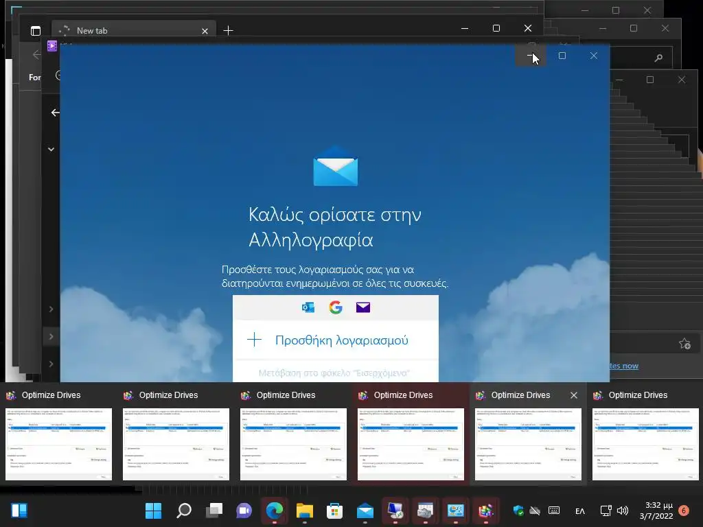The image size is (703, 527).
Task: Open taskbar Search magnifier
Action: coord(184,511)
